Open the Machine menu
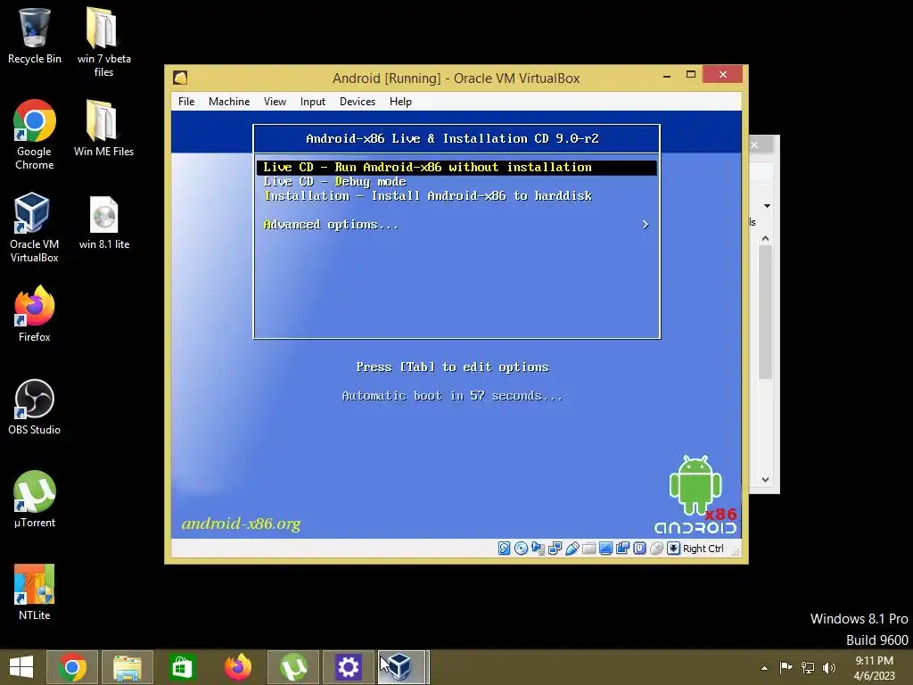Viewport: 913px width, 685px height. [x=229, y=102]
